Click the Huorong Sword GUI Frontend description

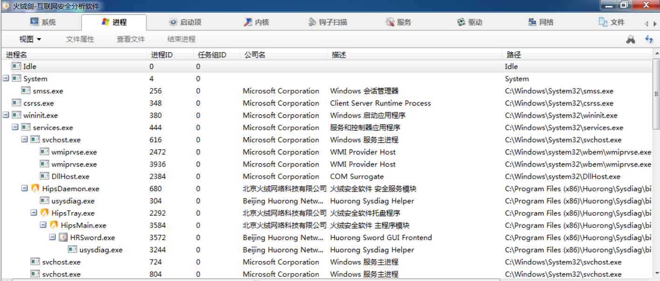coord(381,237)
